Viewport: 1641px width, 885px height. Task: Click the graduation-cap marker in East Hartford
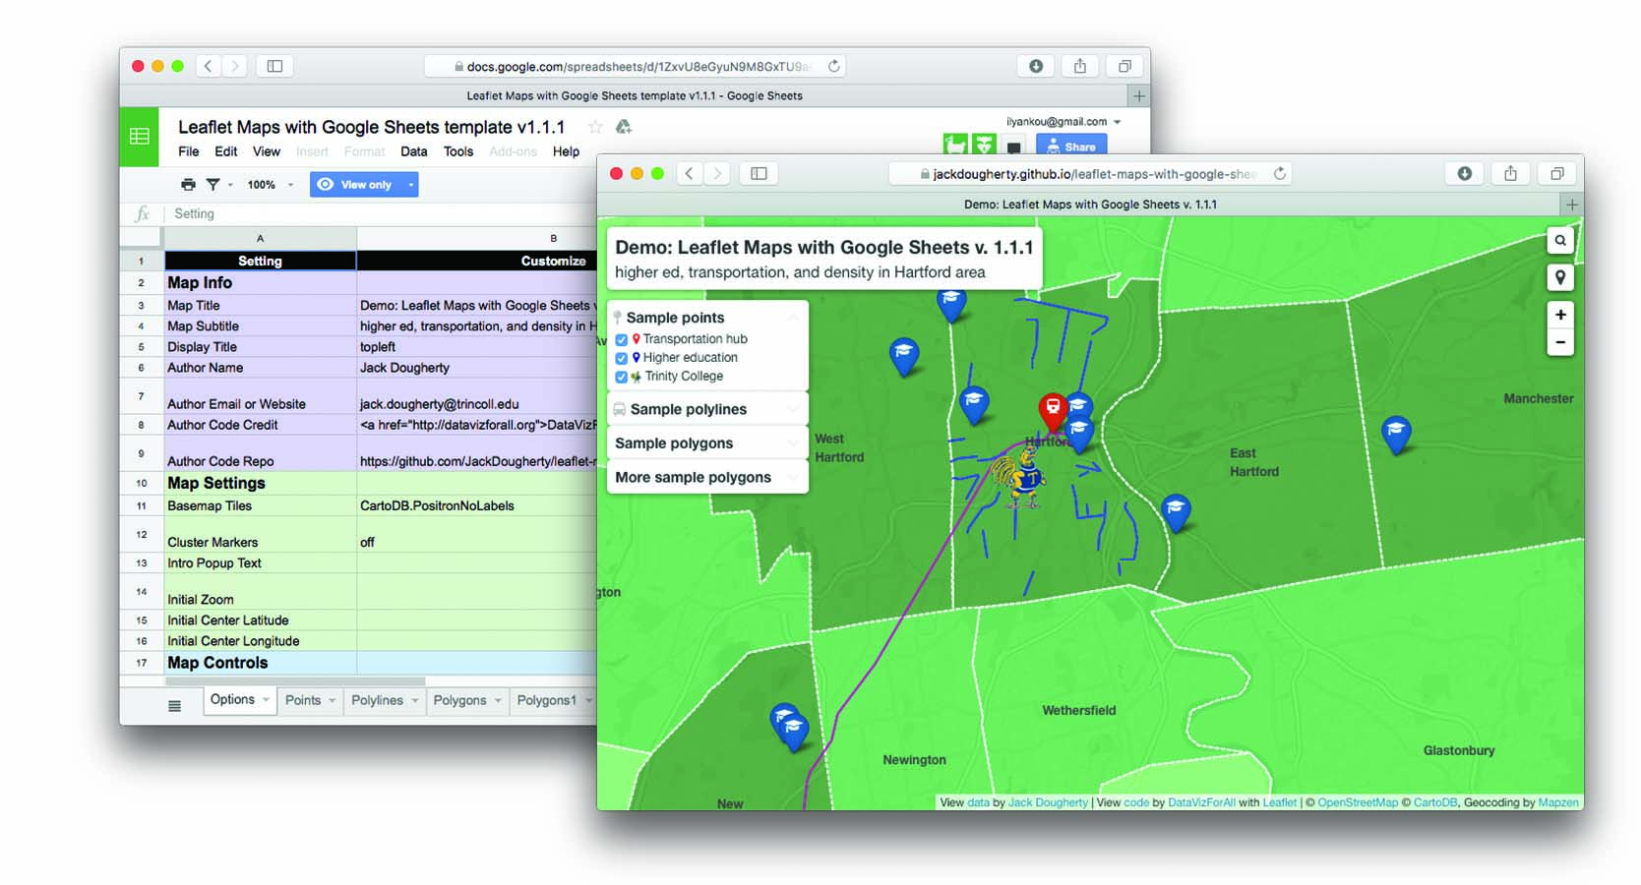[x=1176, y=511]
